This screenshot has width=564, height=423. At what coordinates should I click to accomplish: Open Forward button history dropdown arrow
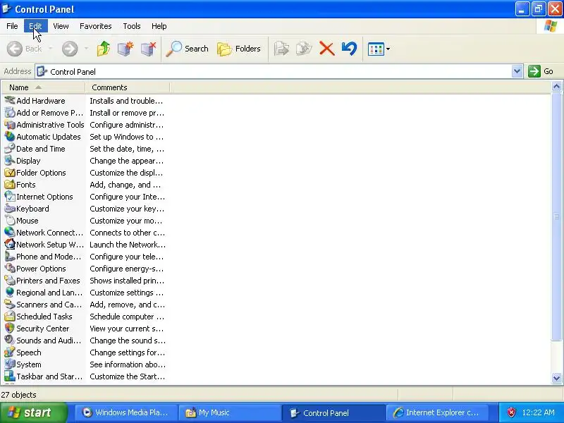point(86,49)
